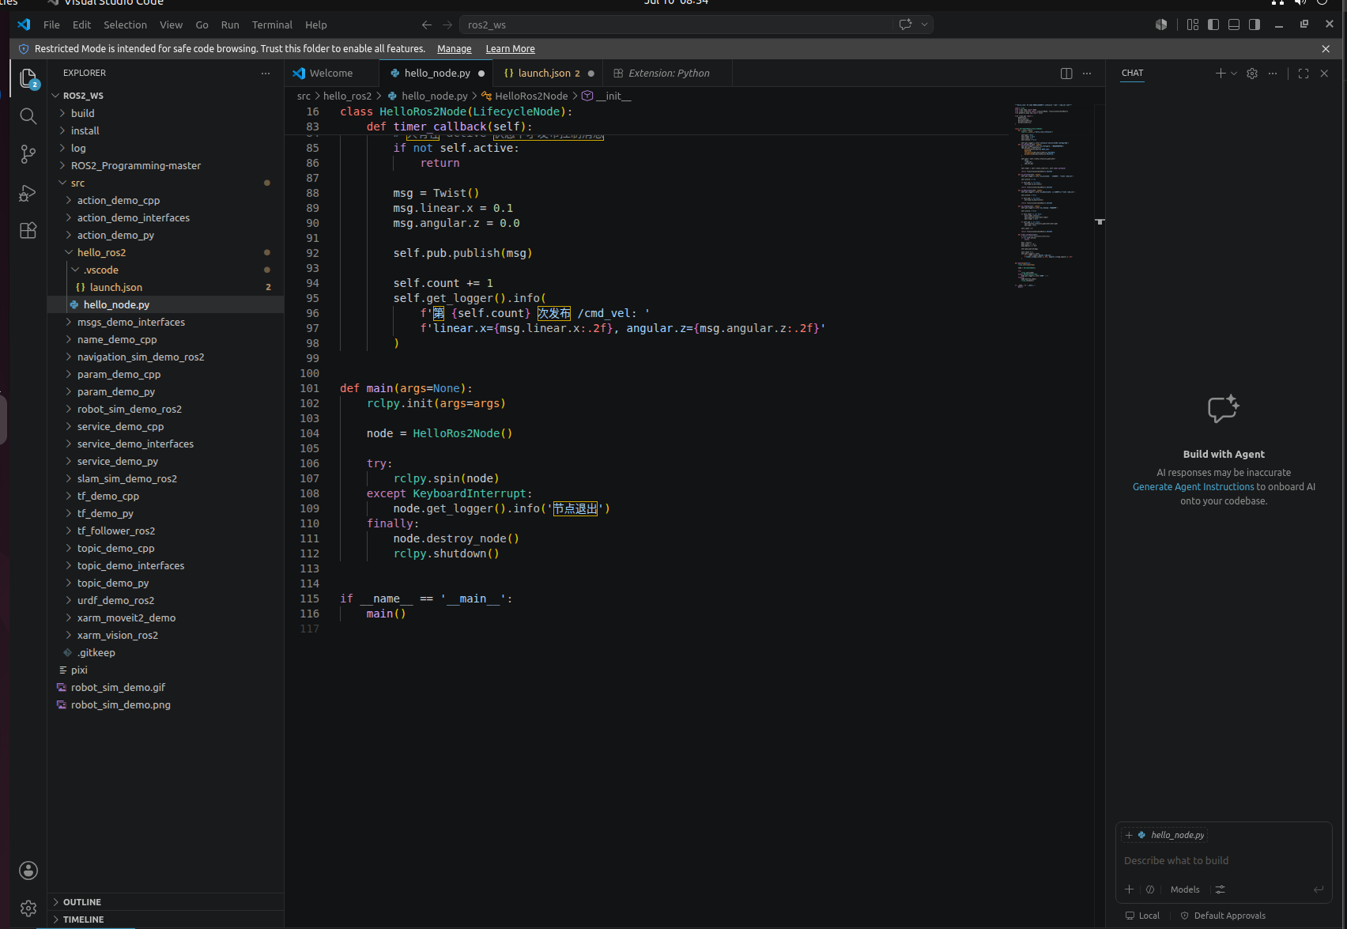
Task: Open the Extensions view icon
Action: (28, 231)
